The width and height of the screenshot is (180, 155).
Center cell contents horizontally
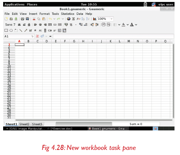click(40, 25)
